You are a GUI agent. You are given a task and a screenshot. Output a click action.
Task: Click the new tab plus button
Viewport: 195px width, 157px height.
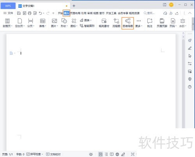click(x=74, y=6)
